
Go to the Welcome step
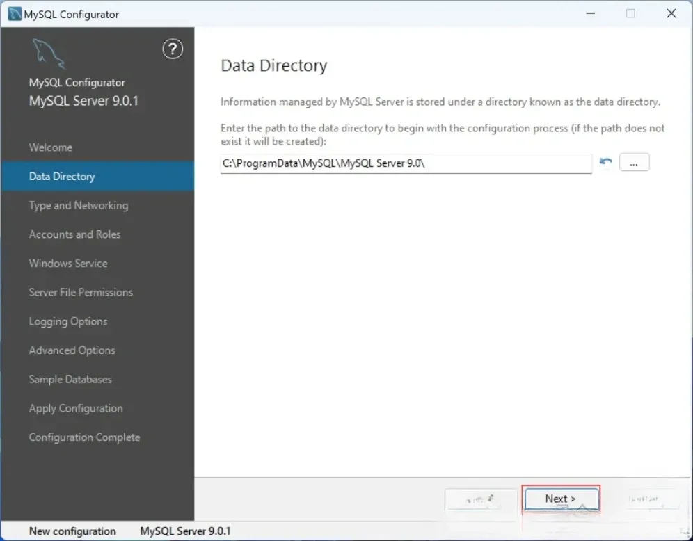coord(51,147)
